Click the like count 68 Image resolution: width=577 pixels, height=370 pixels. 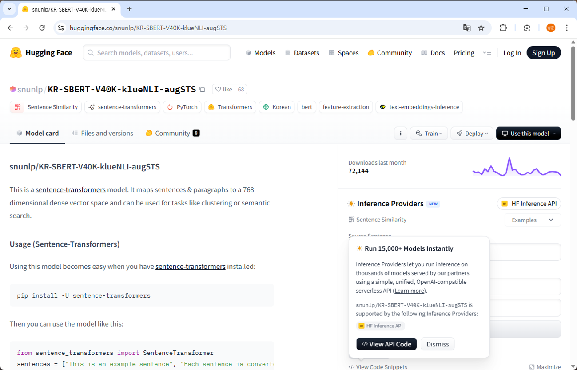241,89
